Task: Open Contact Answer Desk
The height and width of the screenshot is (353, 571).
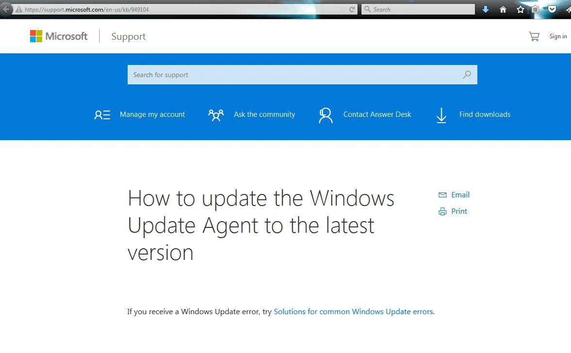Action: point(365,114)
